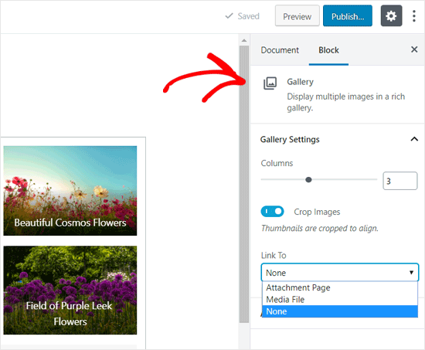Switch to the Document tab
425x350 pixels.
pos(280,50)
